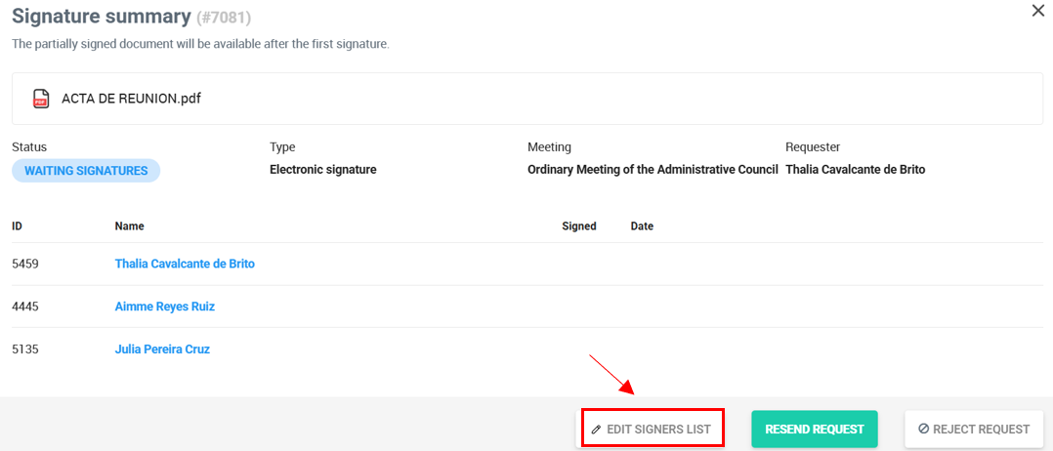Viewport: 1053px width, 451px height.
Task: Select the row with ID 5135
Action: click(527, 349)
